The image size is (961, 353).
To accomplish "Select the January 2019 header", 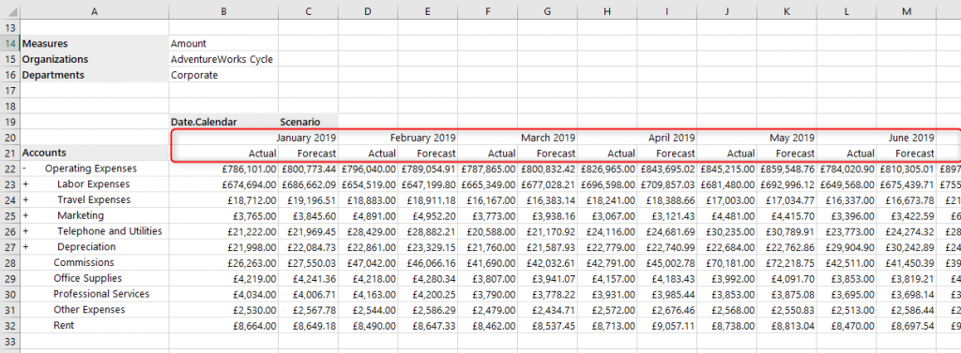I will 306,138.
